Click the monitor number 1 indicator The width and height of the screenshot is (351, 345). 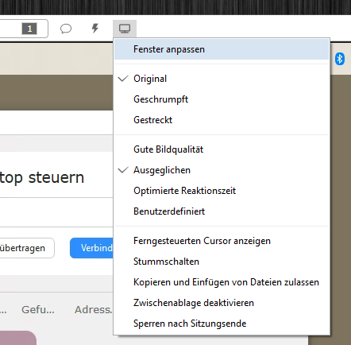pos(29,29)
